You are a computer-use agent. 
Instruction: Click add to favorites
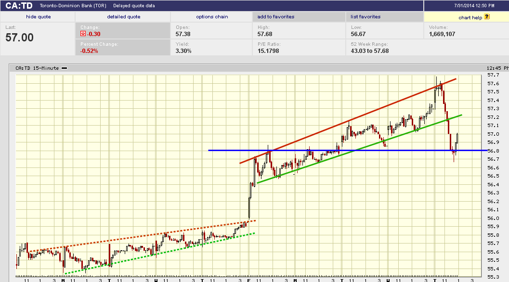pos(276,16)
